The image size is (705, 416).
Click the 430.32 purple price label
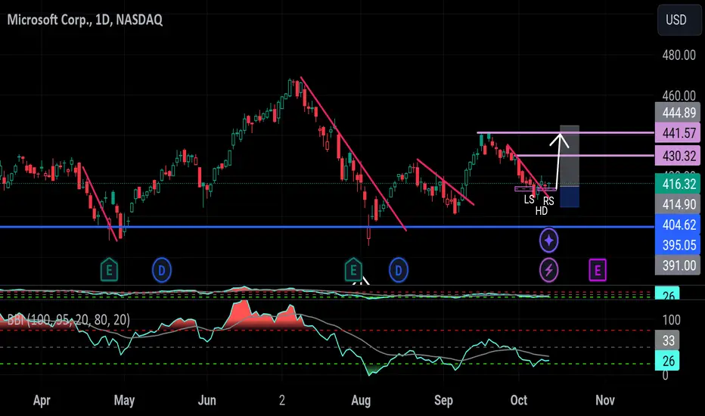(678, 156)
